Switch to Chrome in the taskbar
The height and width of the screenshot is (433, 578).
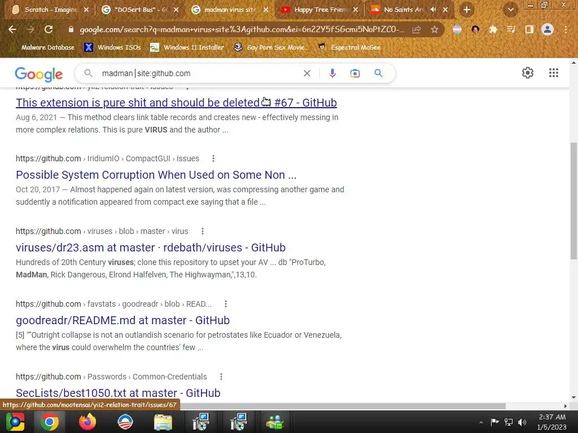click(x=50, y=422)
